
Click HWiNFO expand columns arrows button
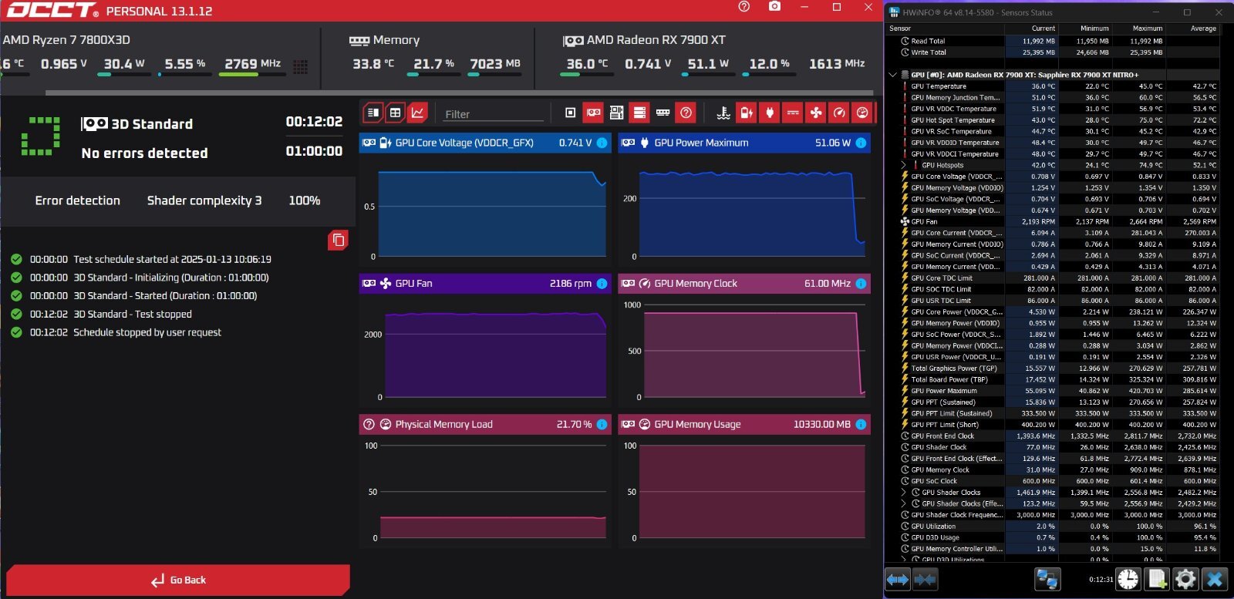898,579
